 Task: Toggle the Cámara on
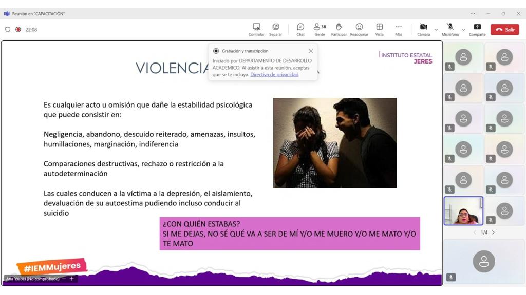click(423, 29)
